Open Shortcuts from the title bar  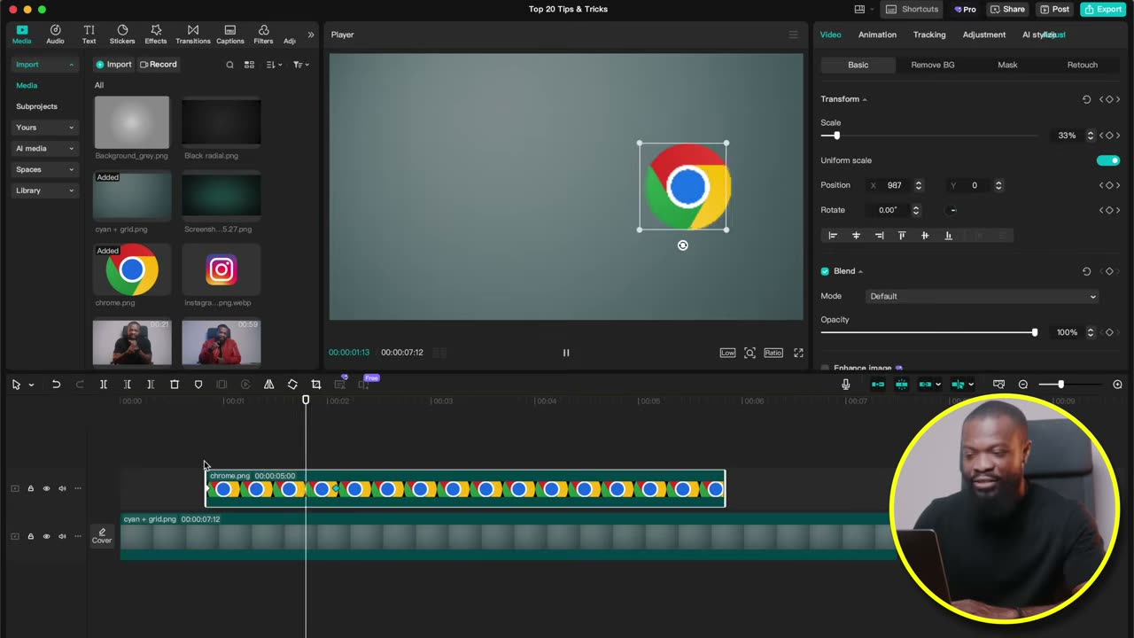pyautogui.click(x=913, y=9)
